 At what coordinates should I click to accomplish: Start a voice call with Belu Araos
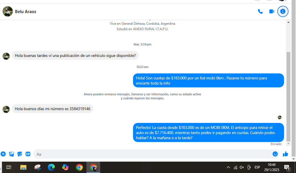pos(260,11)
